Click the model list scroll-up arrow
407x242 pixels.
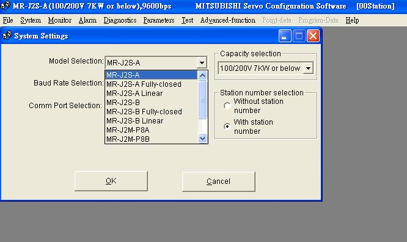point(202,76)
